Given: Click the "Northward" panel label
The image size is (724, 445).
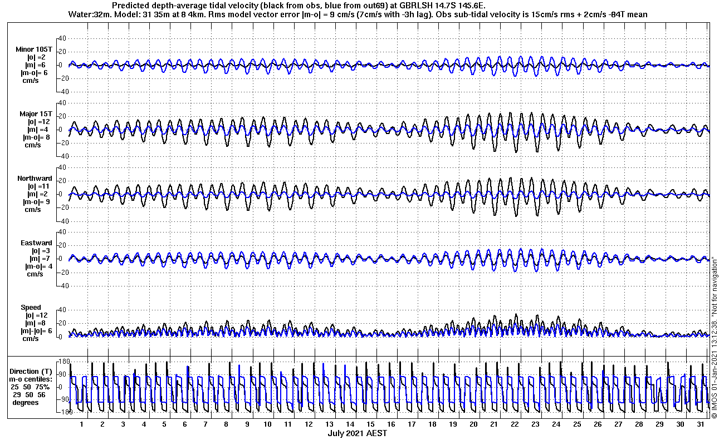Looking at the screenshot, I should [x=35, y=178].
